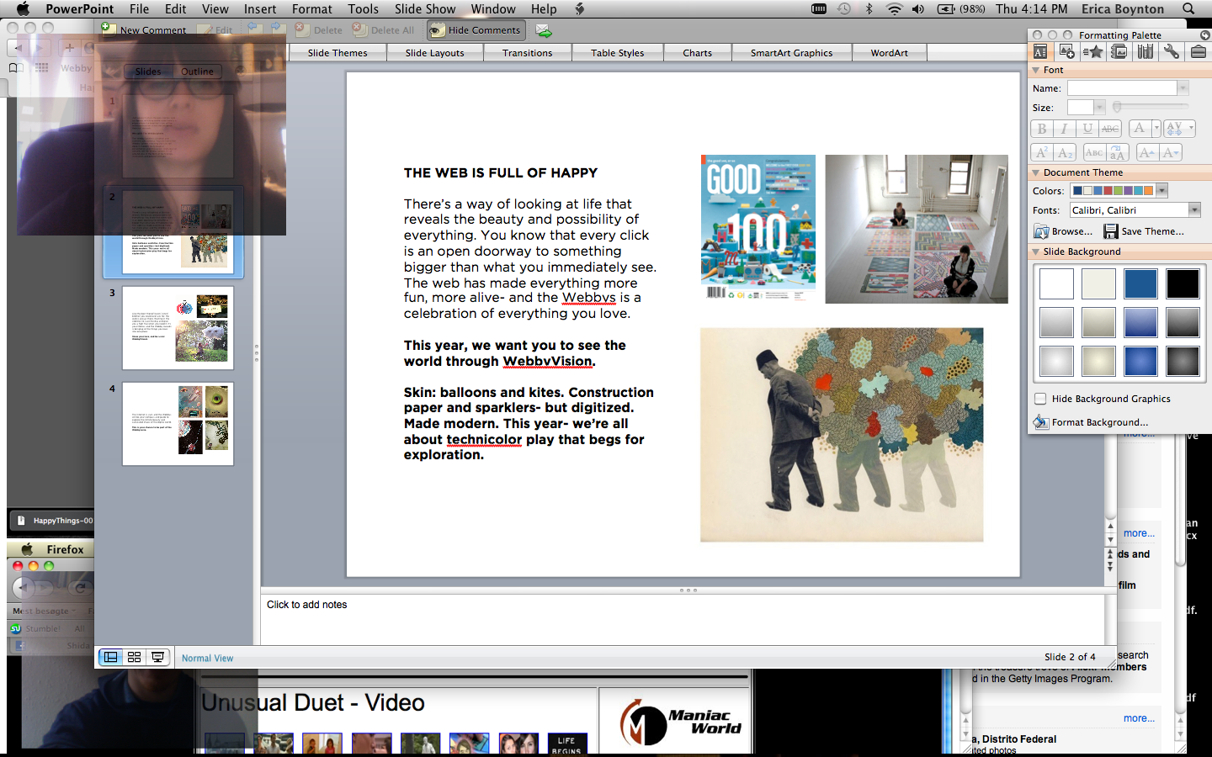
Task: Click the volume menu bar icon
Action: (x=918, y=8)
